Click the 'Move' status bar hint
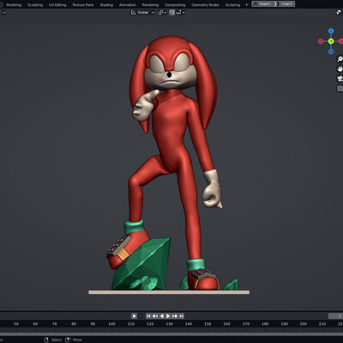This screenshot has width=343, height=343. (77, 340)
